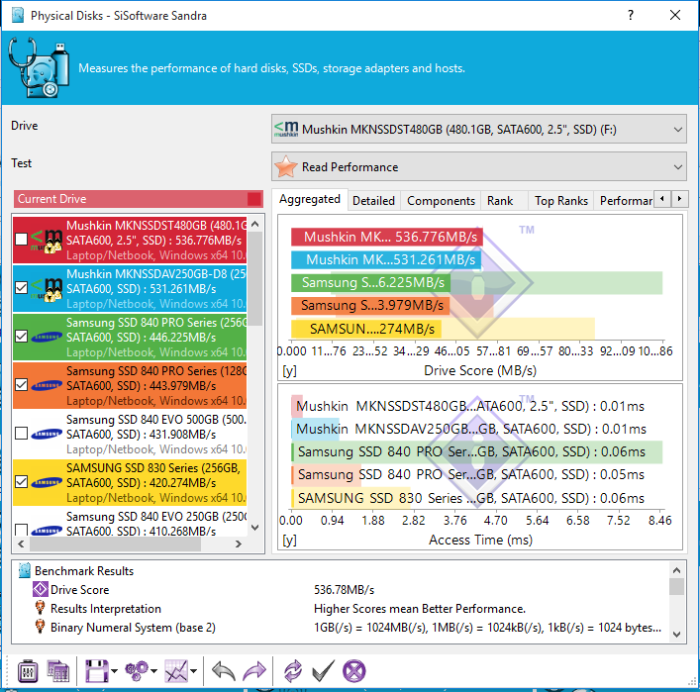
Task: Click Samsung logo on 840 EVO 500GB row
Action: tap(47, 434)
